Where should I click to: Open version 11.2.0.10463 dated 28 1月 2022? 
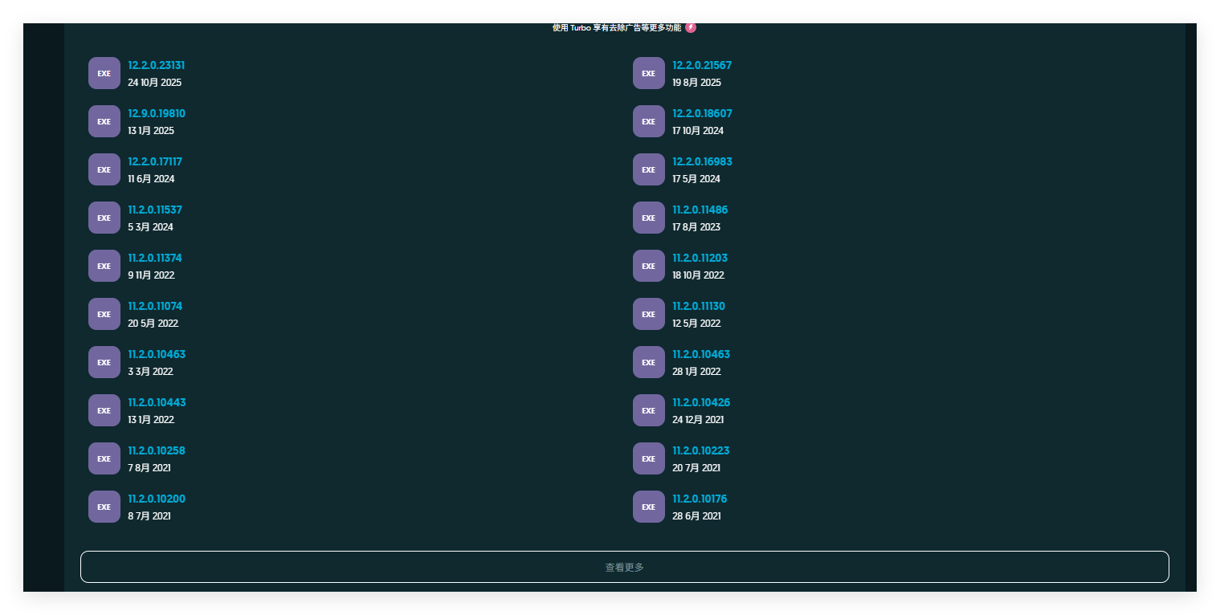click(x=700, y=354)
